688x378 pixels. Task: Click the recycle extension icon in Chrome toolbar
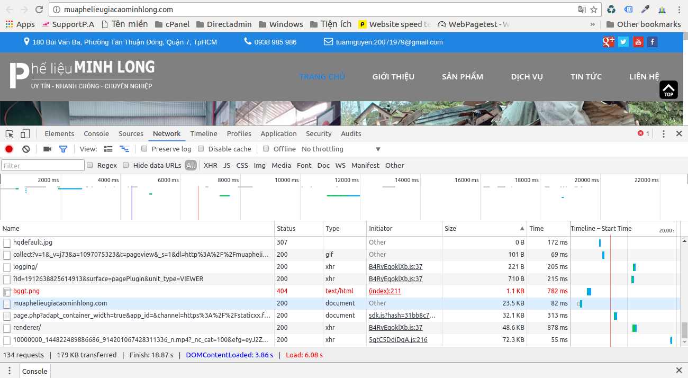[611, 10]
